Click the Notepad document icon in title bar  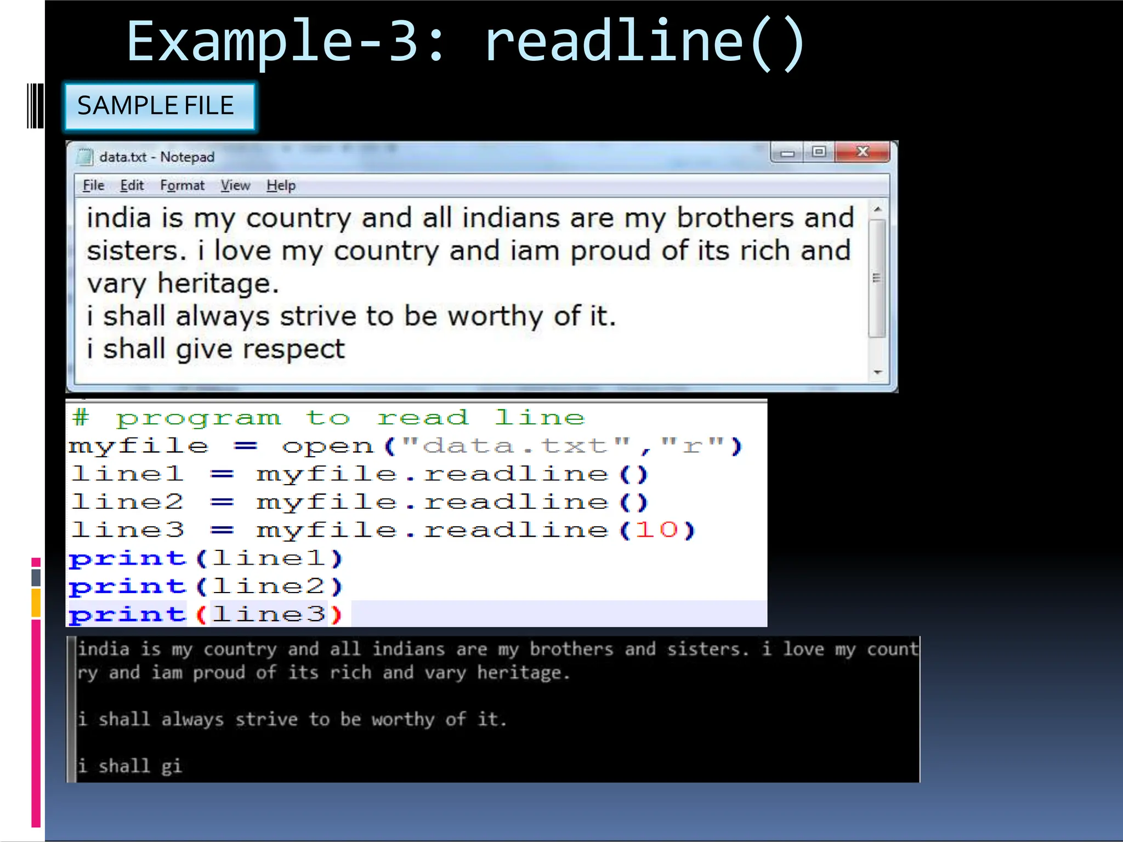point(85,157)
